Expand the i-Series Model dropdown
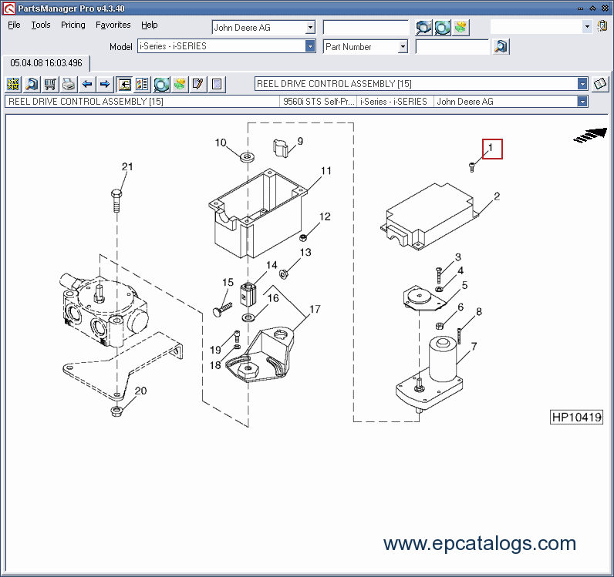The image size is (614, 577). coord(310,46)
